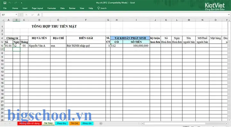Click the title TỔNG HỢP THU TIỀN MẶT
This screenshot has height=127, width=231.
54,26
